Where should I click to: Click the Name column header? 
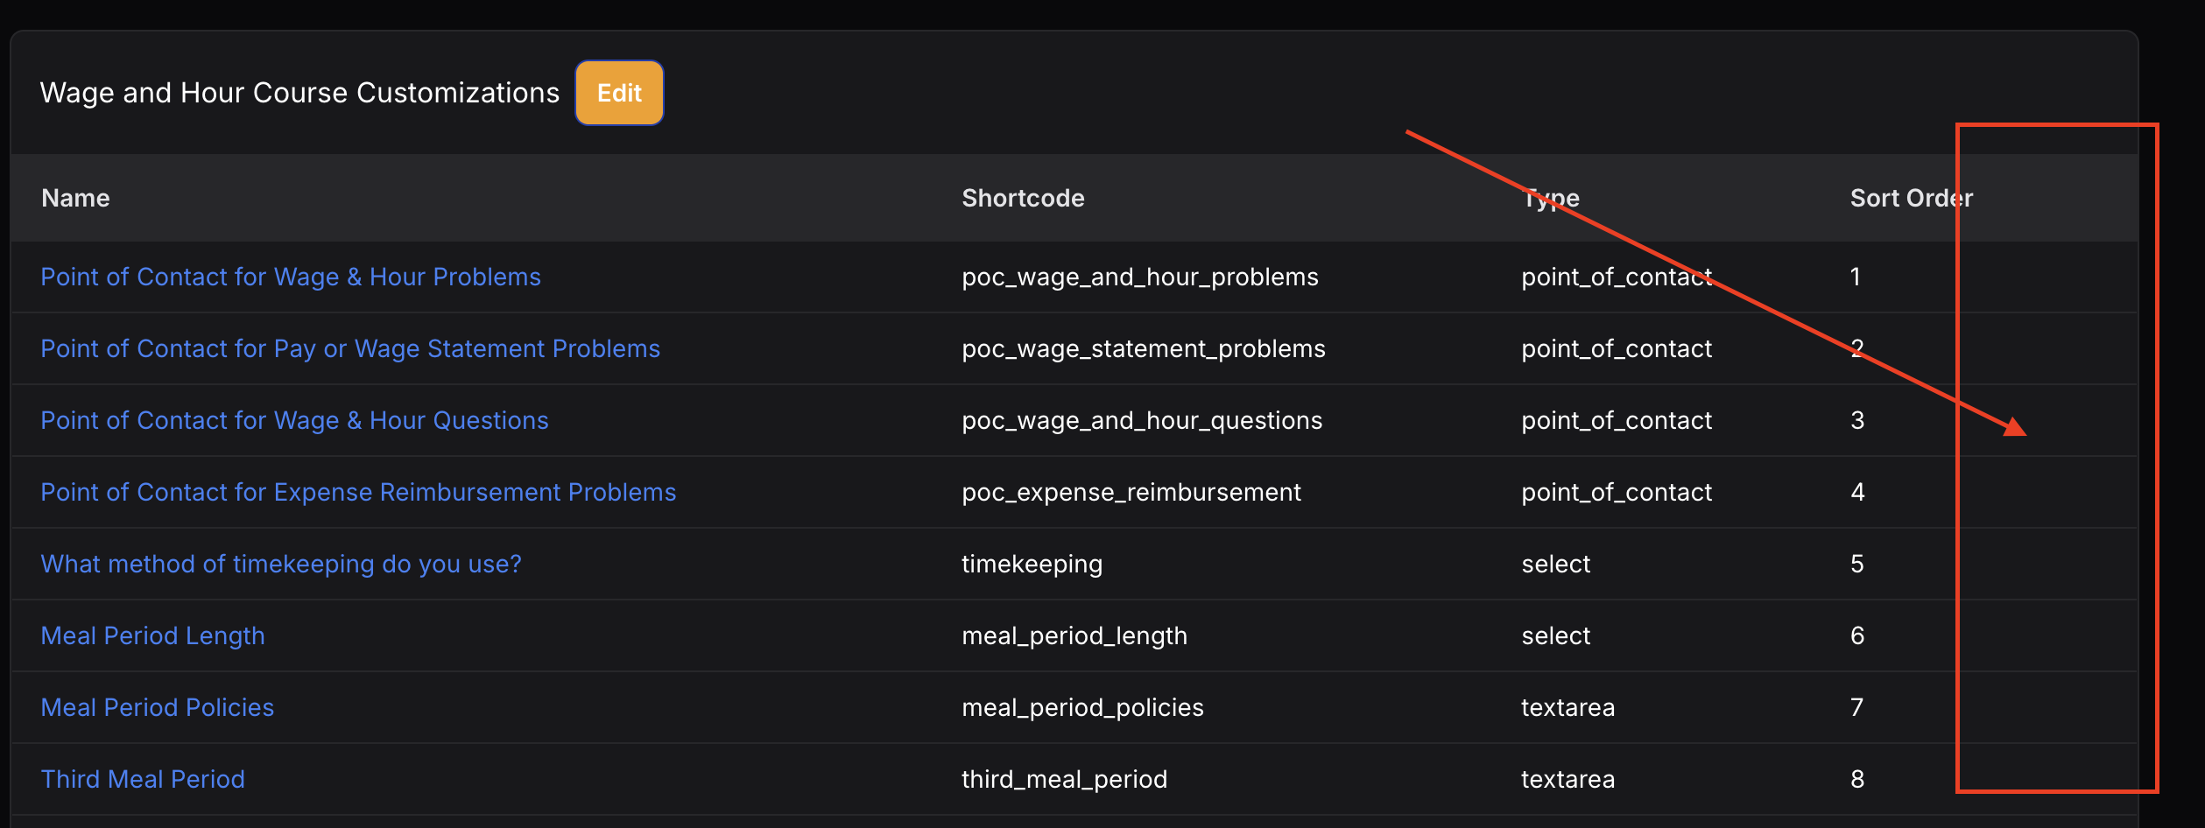tap(75, 198)
